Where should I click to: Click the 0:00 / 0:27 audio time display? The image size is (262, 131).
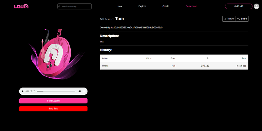tap(30, 91)
